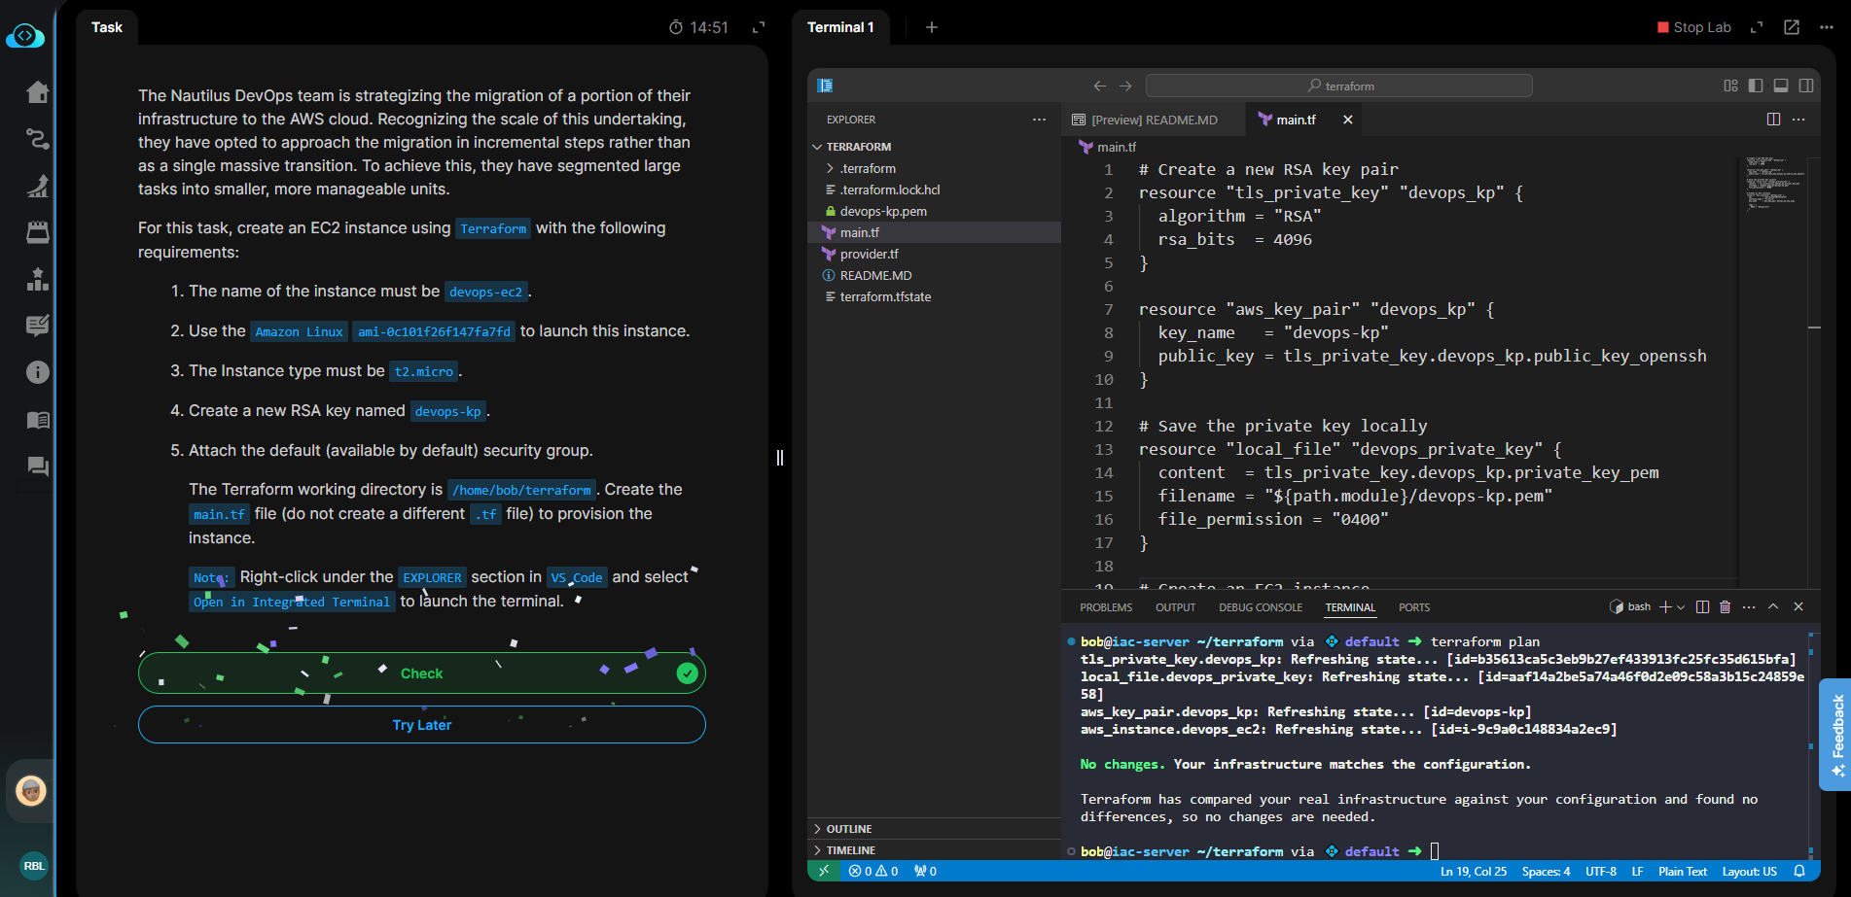Expand the .terraform folder
This screenshot has height=897, width=1851.
click(x=867, y=168)
